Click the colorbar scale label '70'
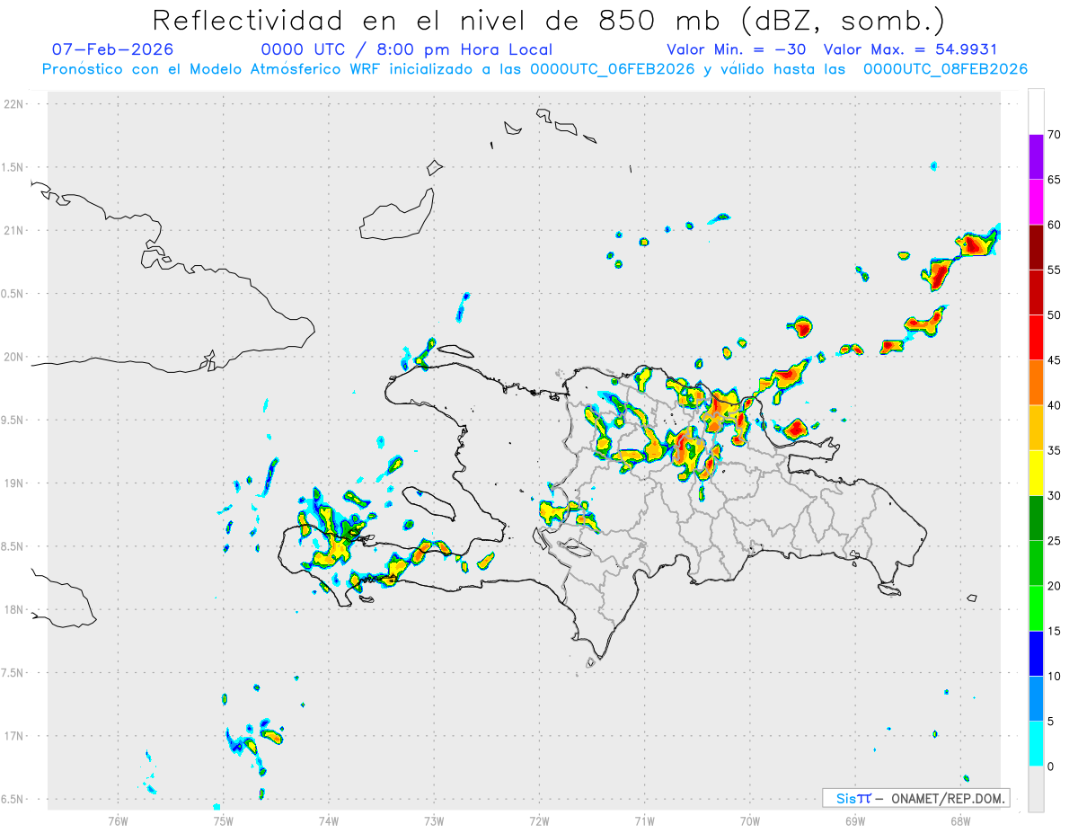The width and height of the screenshot is (1078, 833). (x=1055, y=135)
